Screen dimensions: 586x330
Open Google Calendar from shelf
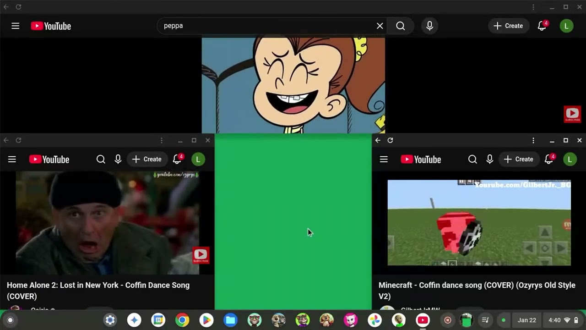click(158, 320)
